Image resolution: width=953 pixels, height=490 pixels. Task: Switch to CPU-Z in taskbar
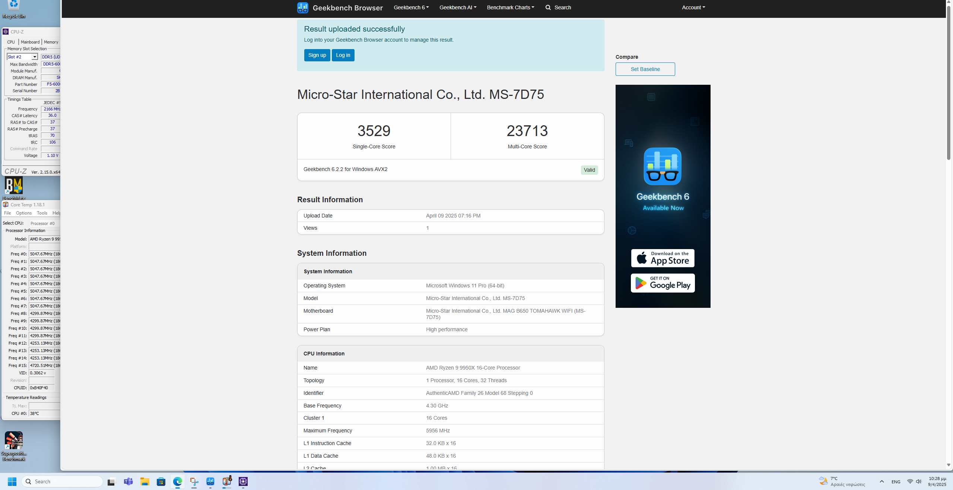tap(243, 481)
